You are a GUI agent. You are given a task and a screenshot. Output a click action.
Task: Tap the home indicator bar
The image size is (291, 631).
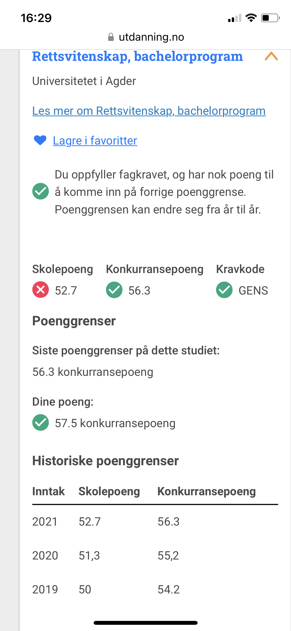(x=146, y=623)
